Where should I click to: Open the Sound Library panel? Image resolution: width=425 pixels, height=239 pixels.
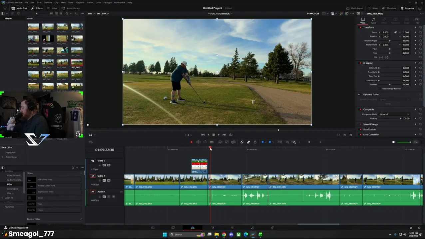pos(71,8)
